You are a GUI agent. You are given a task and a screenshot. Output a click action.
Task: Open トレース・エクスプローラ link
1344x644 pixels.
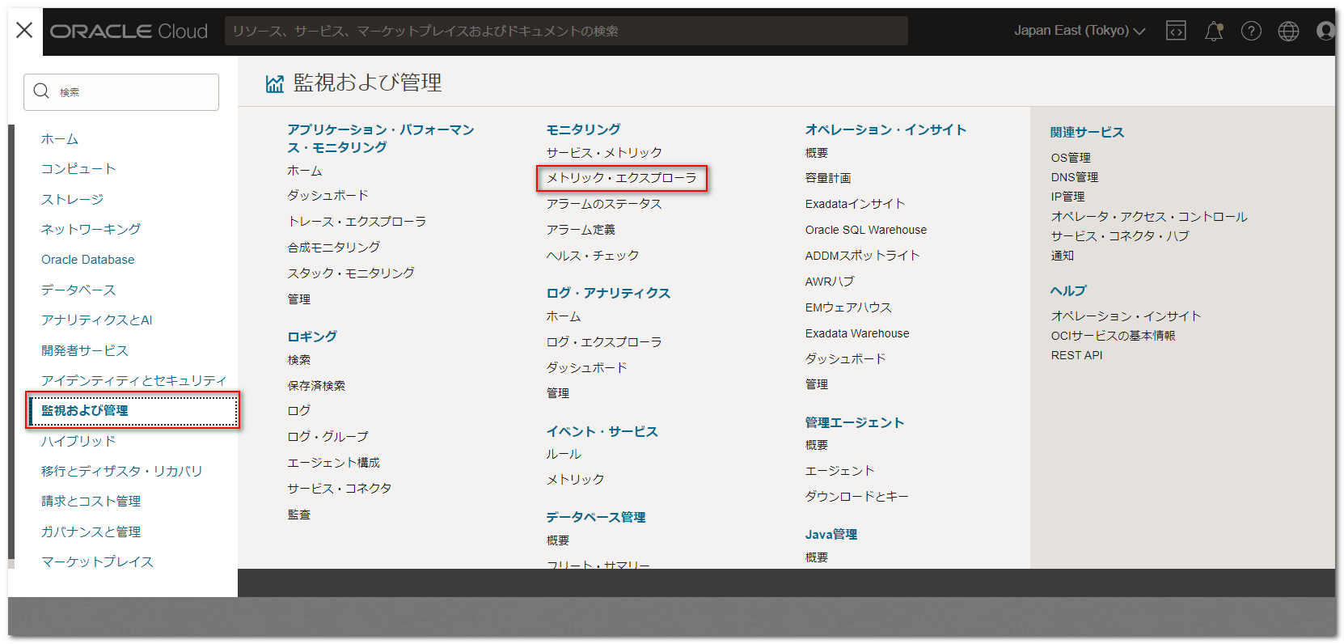[x=357, y=222]
